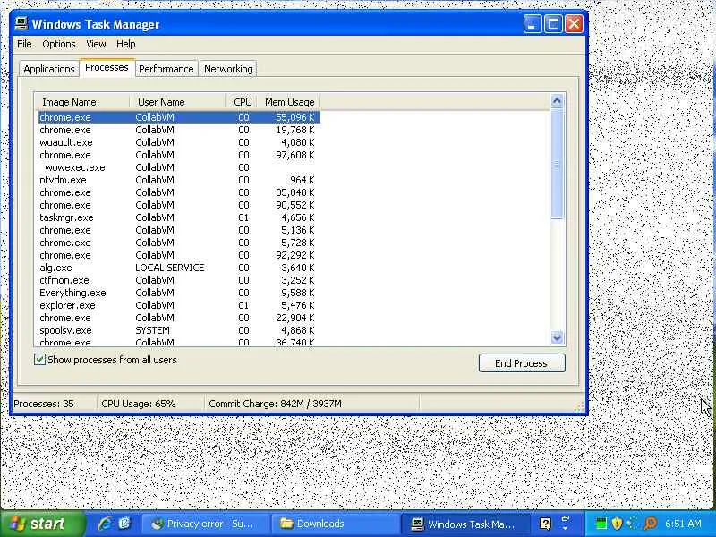Select the Processes tab
Screen dimensions: 716x537
107,68
